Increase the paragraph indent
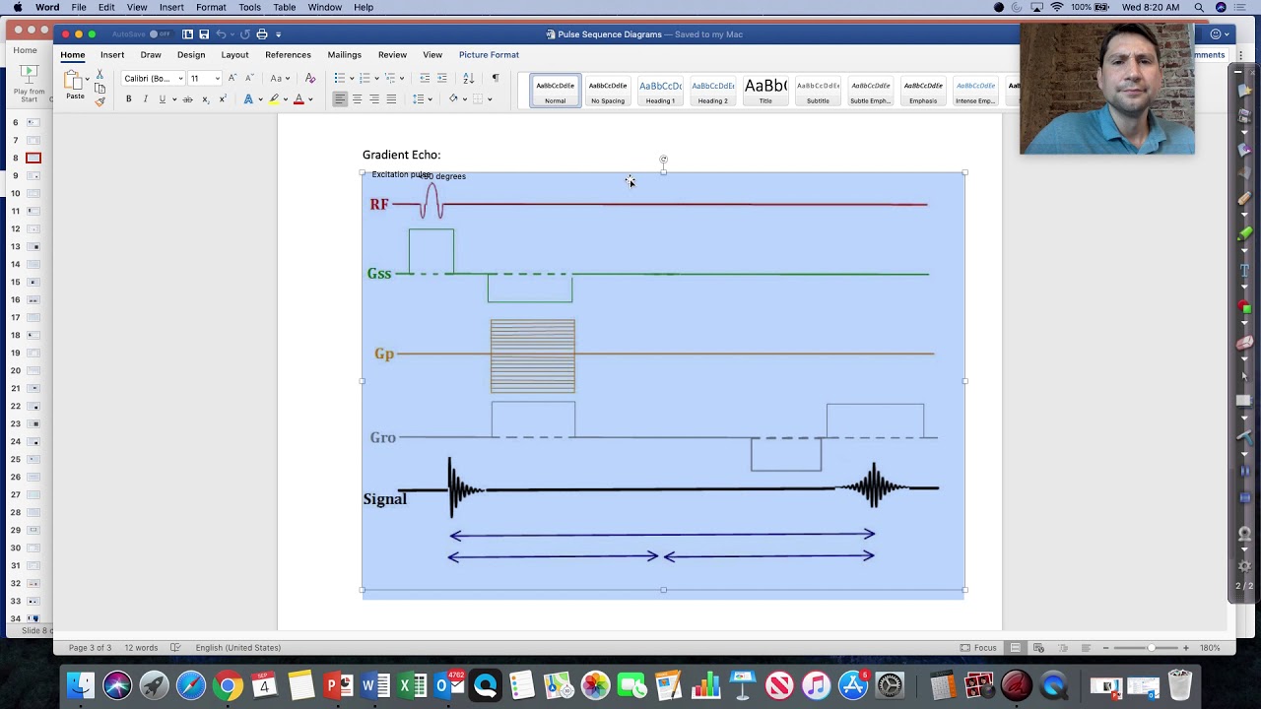Viewport: 1261px width, 709px height. (x=442, y=78)
